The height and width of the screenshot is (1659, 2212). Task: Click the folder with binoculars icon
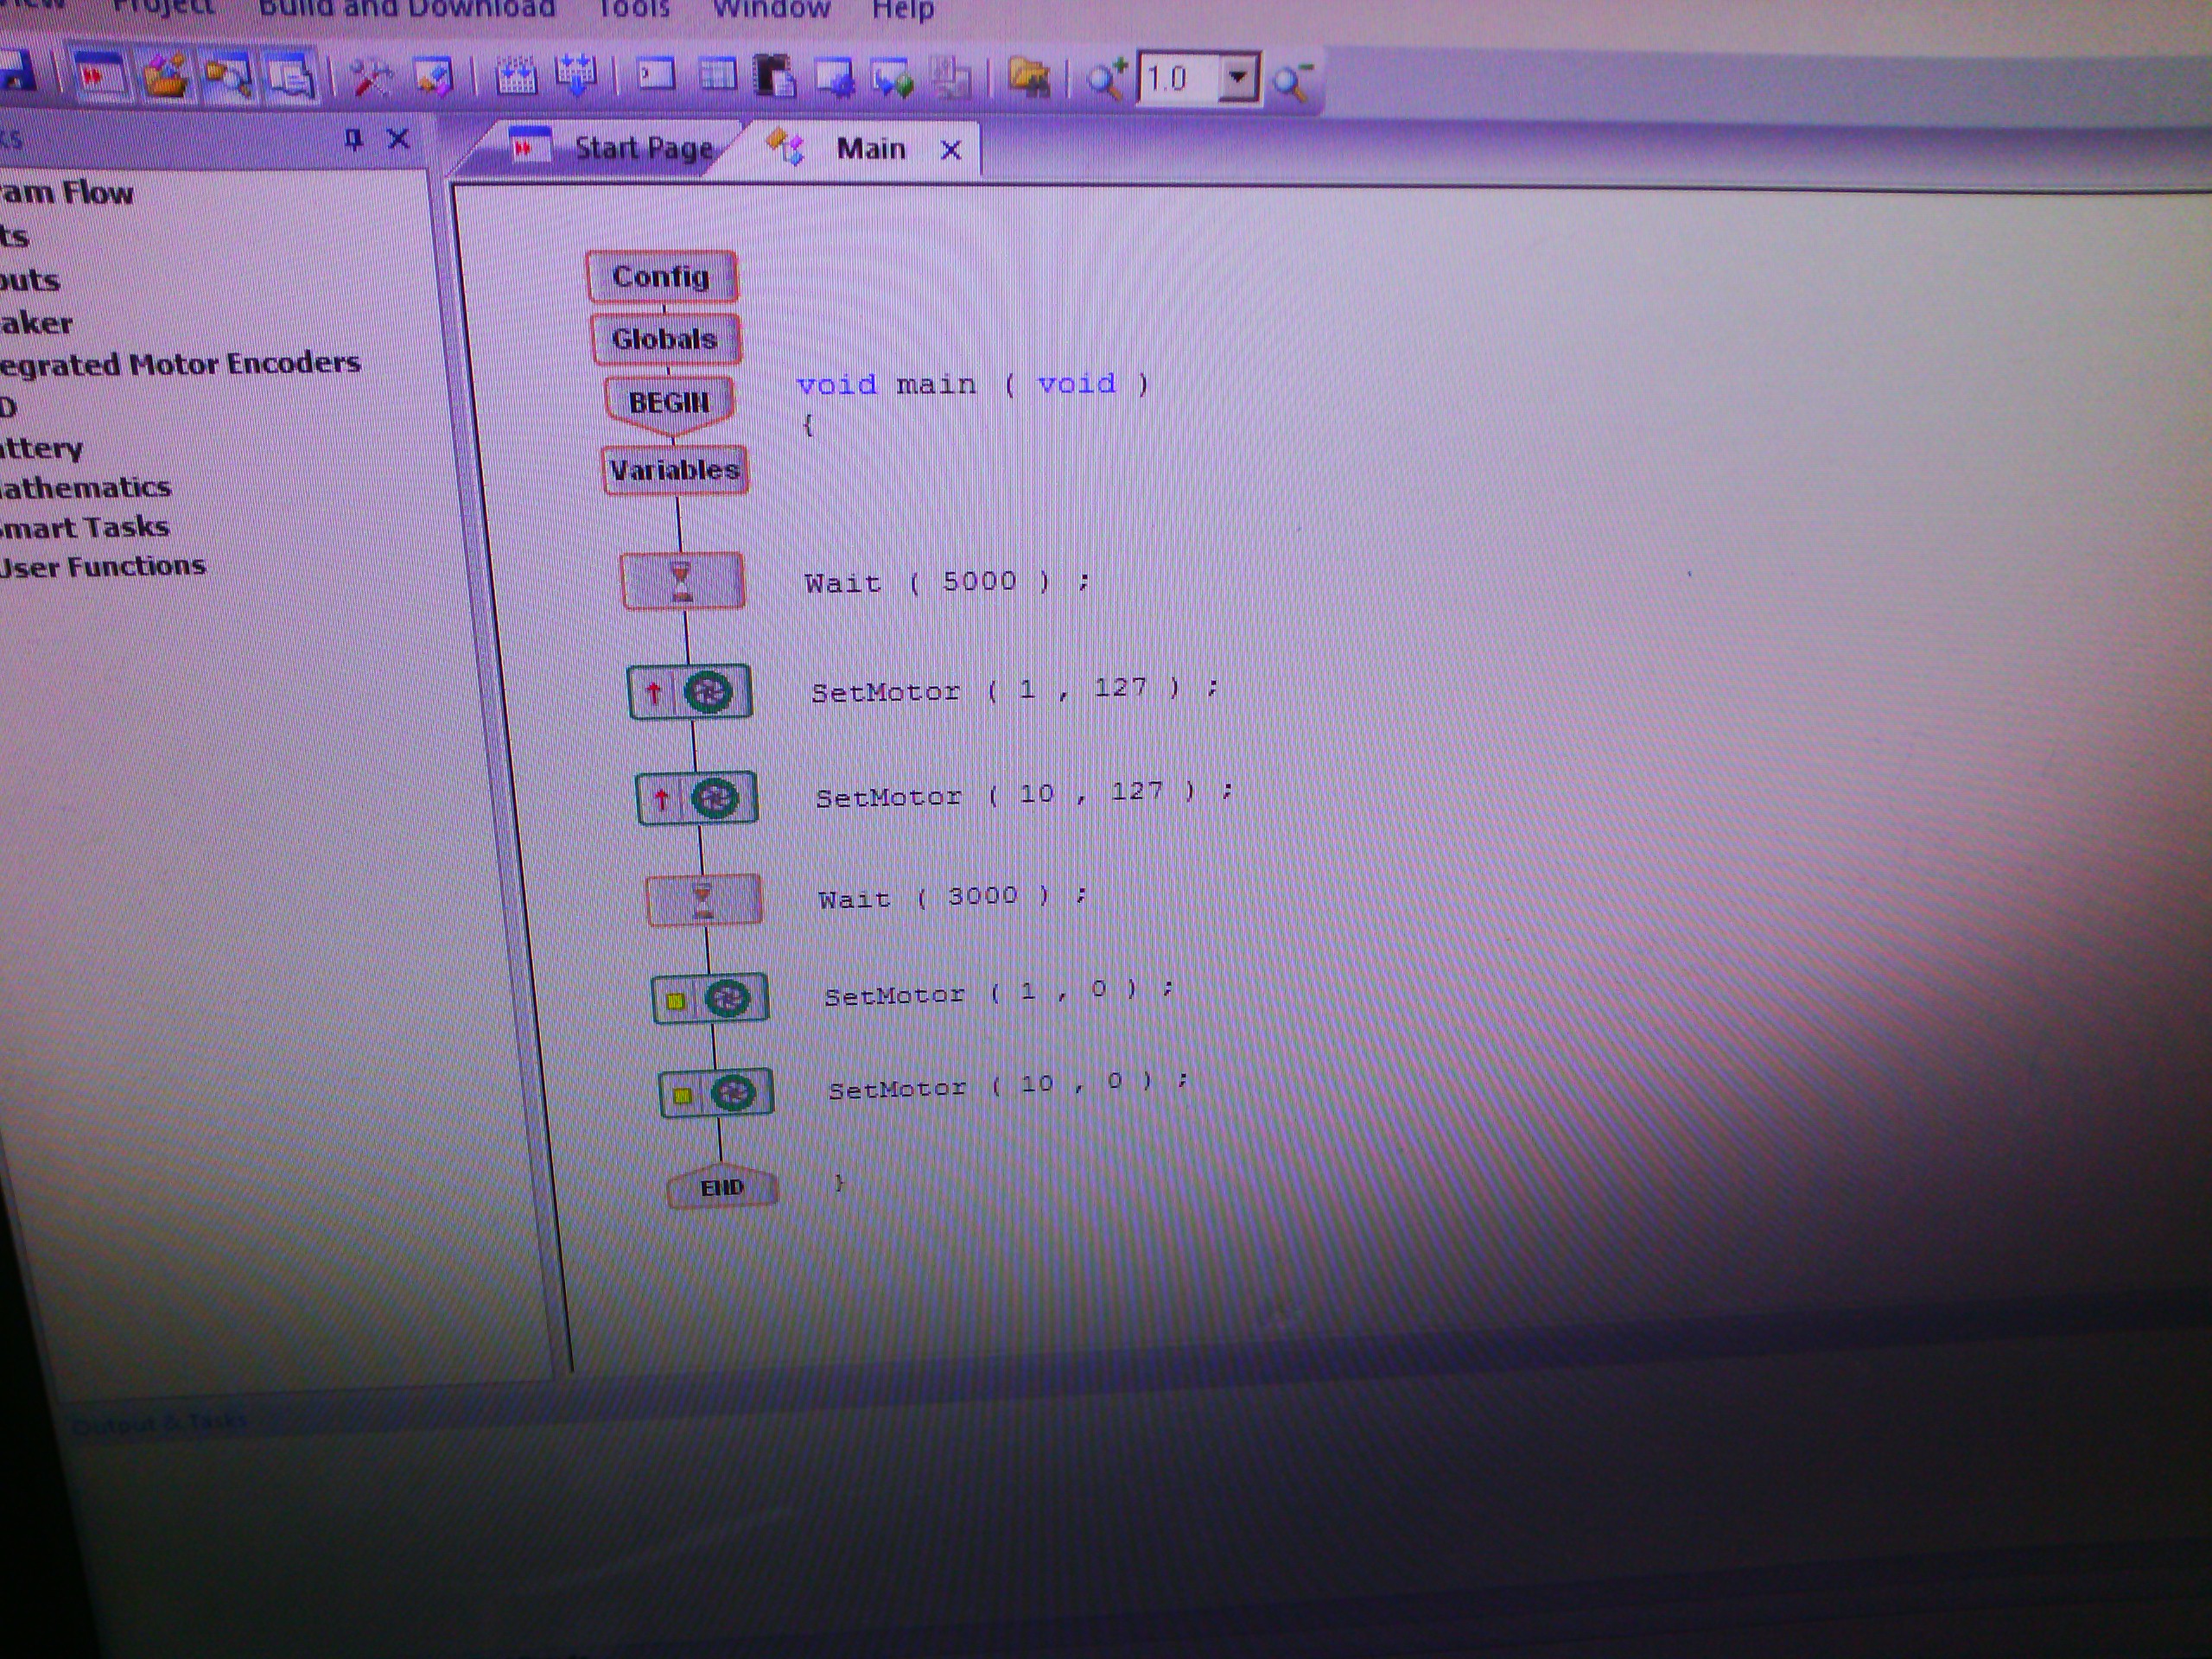tap(1029, 78)
